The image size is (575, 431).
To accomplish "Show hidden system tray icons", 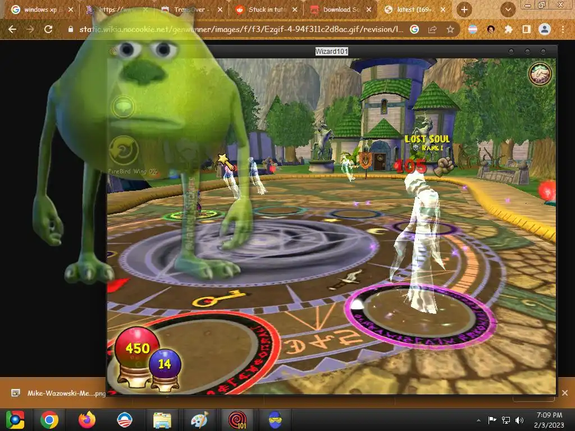I will (x=478, y=420).
